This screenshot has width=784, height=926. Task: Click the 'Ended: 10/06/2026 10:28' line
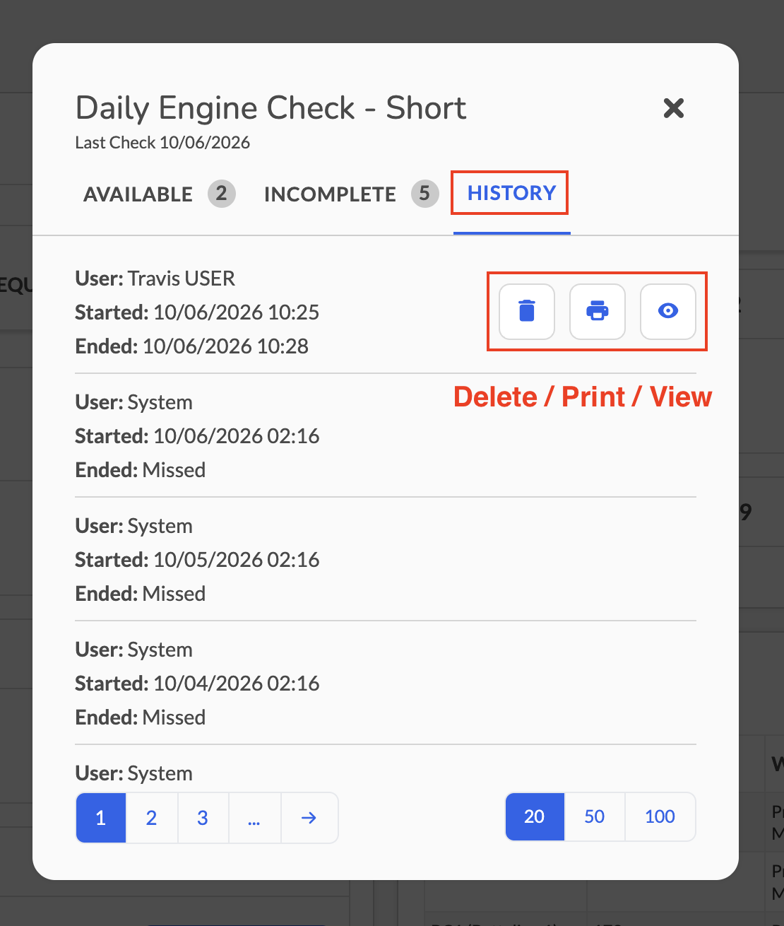coord(192,346)
